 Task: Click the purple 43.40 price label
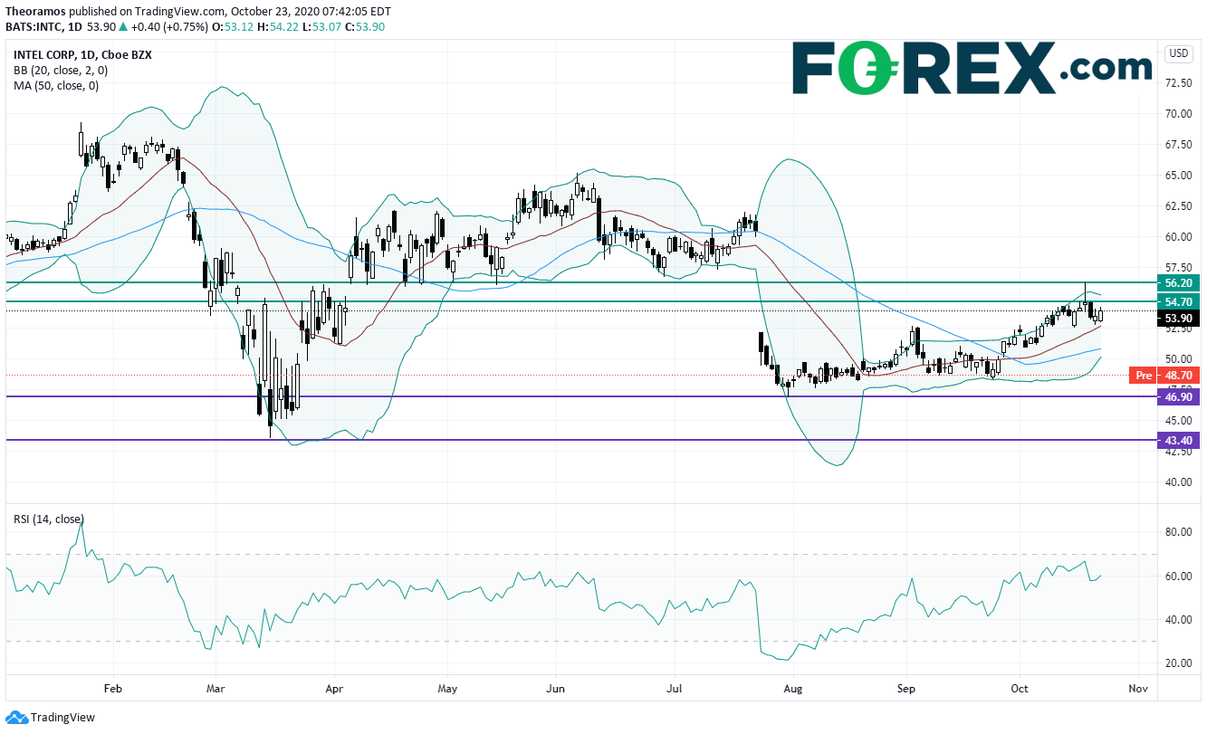(x=1178, y=440)
